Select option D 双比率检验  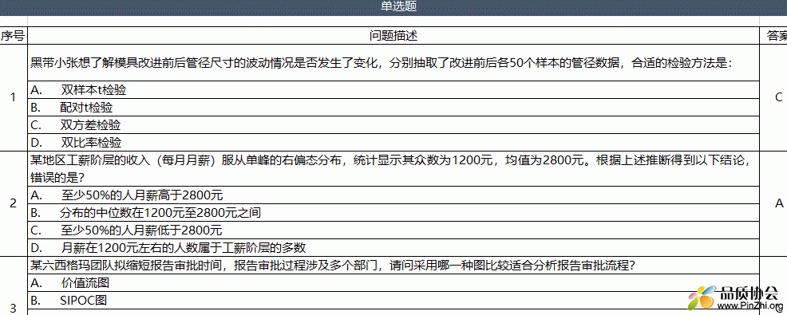tap(393, 142)
